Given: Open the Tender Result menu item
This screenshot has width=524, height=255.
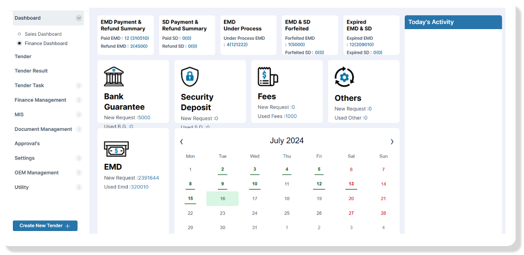Looking at the screenshot, I should click(31, 71).
